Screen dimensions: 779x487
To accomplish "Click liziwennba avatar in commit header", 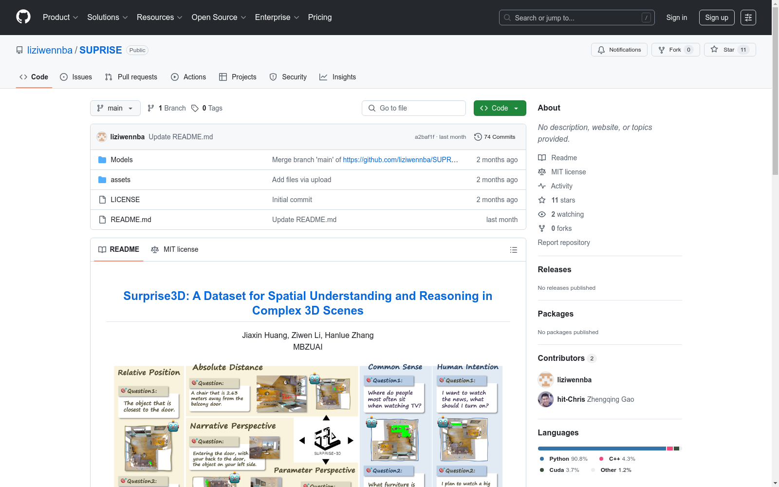I will tap(102, 137).
